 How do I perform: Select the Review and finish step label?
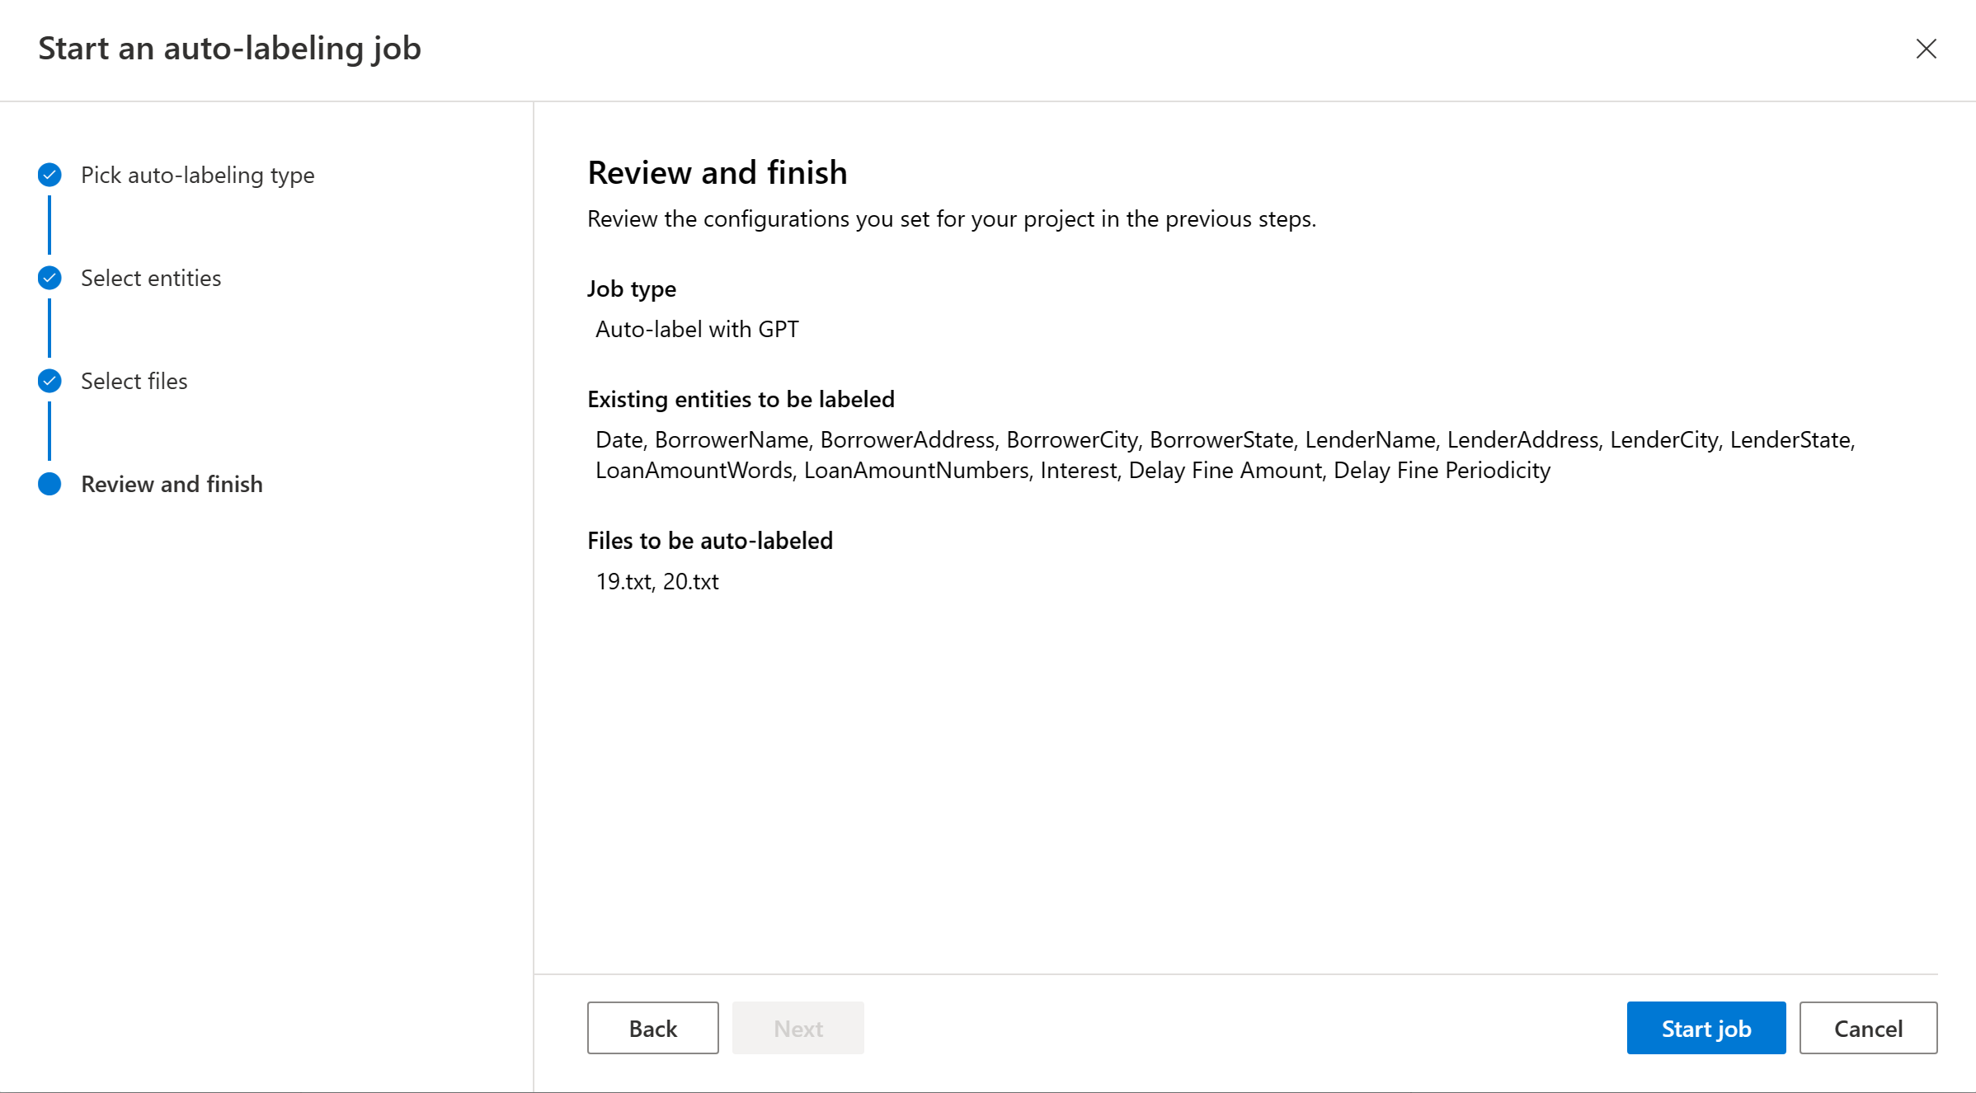tap(172, 484)
